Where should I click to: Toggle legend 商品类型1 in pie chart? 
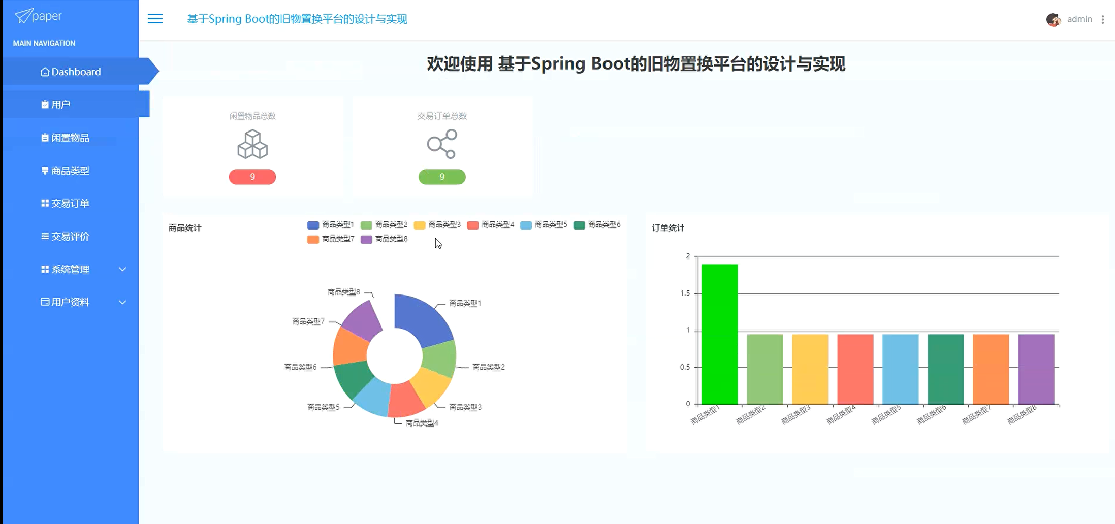[330, 225]
